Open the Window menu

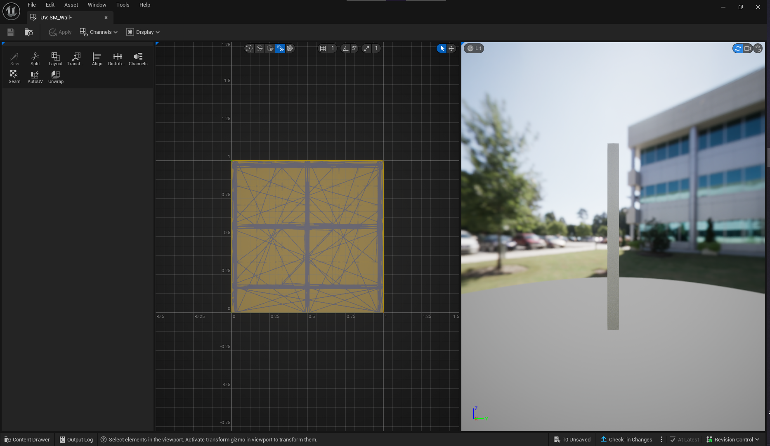(97, 5)
